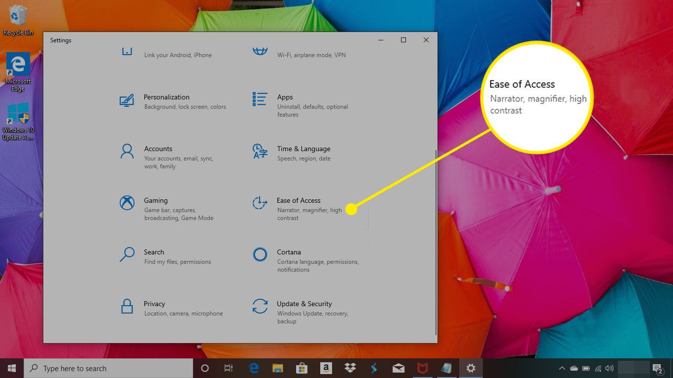Open Time & Language icon
Viewport: 673px width, 378px height.
tap(260, 151)
